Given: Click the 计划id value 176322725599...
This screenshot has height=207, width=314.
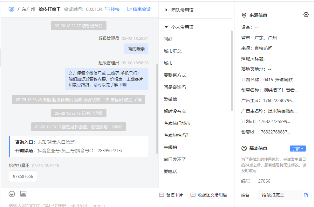Looking at the screenshot, I should click(x=274, y=121).
